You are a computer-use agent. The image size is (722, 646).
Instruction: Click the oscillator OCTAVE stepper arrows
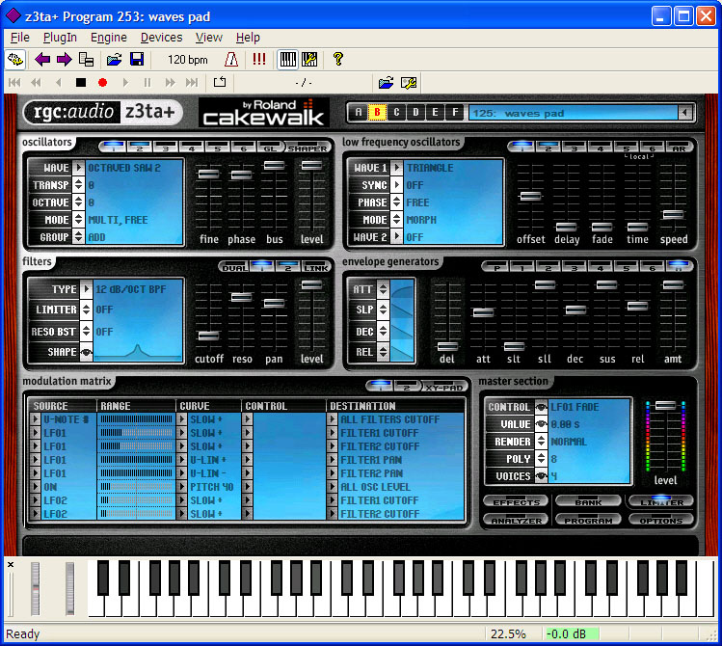coord(78,202)
